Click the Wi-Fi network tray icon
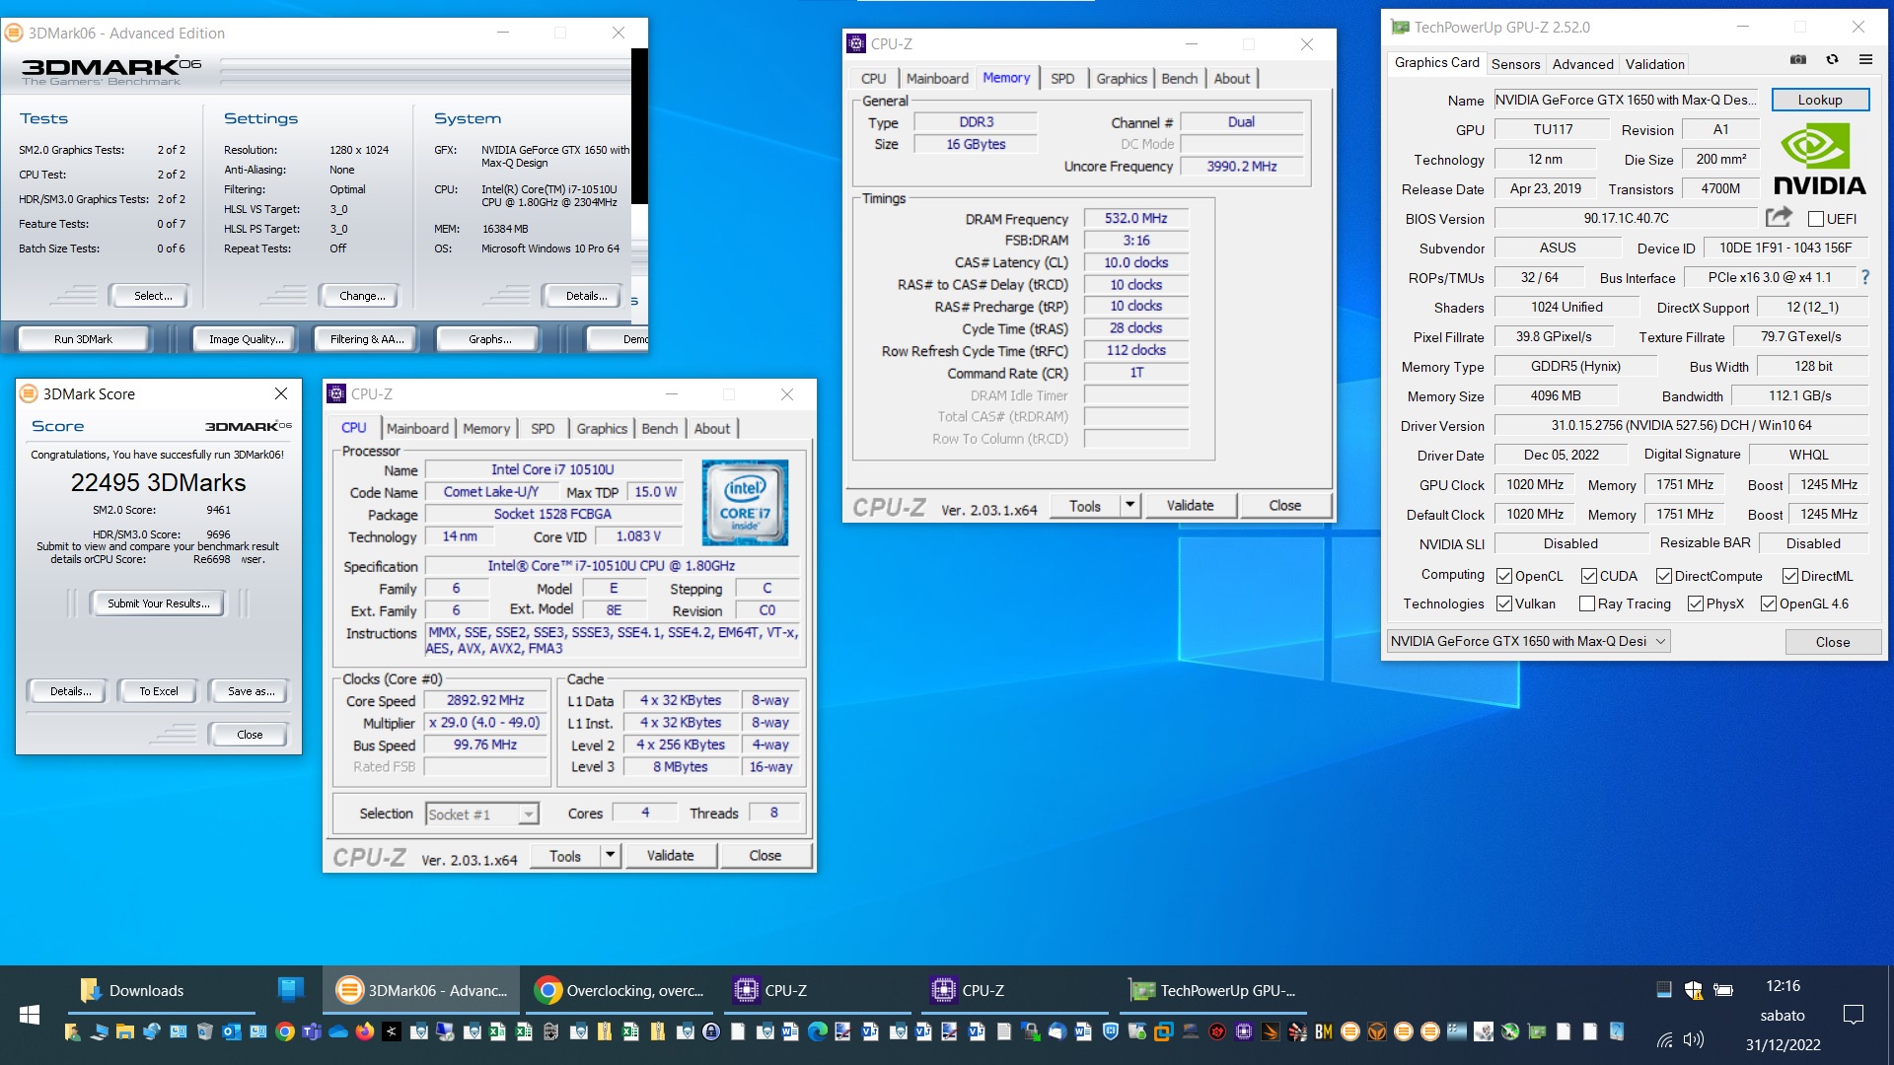Image resolution: width=1894 pixels, height=1065 pixels. coord(1665,1039)
